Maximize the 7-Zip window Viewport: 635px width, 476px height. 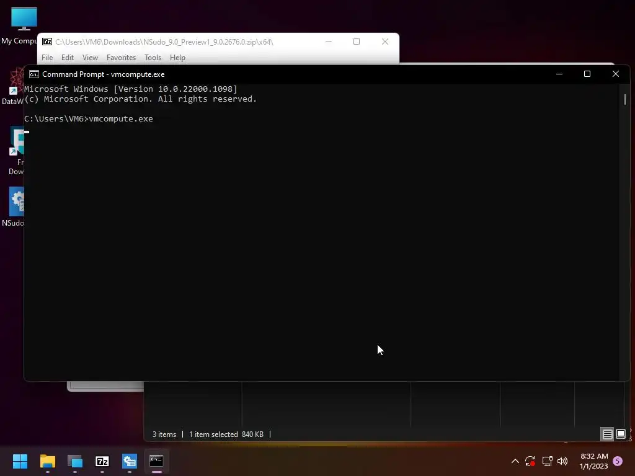coord(357,42)
